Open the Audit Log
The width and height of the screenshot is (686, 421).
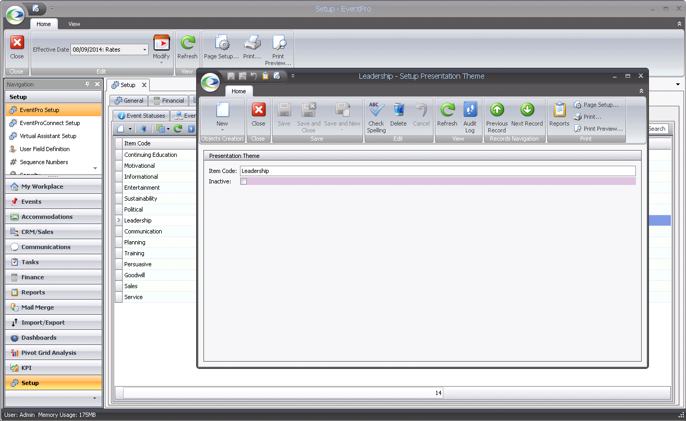[470, 117]
